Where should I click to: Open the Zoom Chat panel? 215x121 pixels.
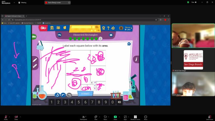coord(96,118)
